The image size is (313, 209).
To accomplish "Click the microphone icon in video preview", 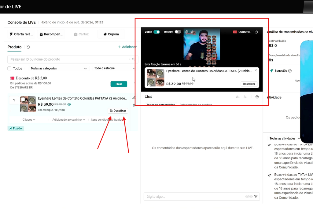I will [x=187, y=32].
